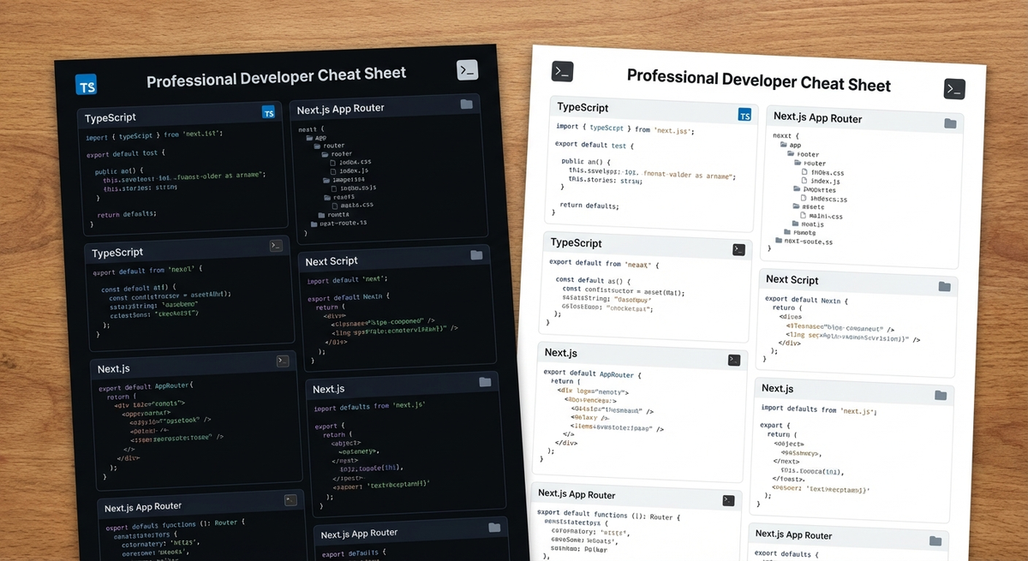
Task: Click folder icon on the light 'export defaults {' card
Action: point(936,540)
